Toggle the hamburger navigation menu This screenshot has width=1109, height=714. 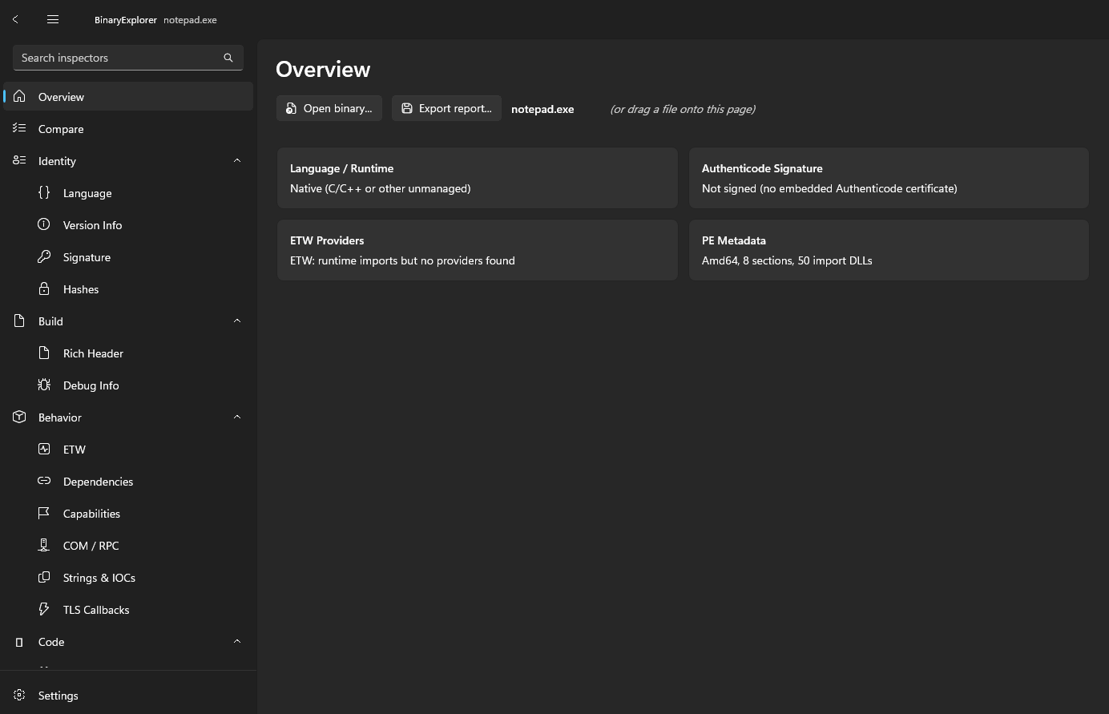click(x=53, y=19)
